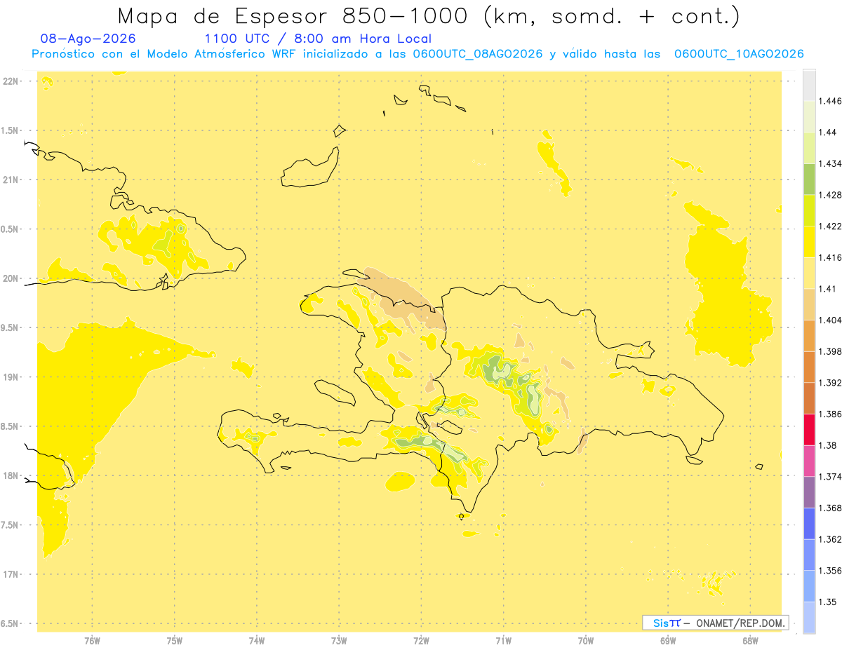Click the longitude label '74W'
Image resolution: width=842 pixels, height=650 pixels.
[x=257, y=641]
